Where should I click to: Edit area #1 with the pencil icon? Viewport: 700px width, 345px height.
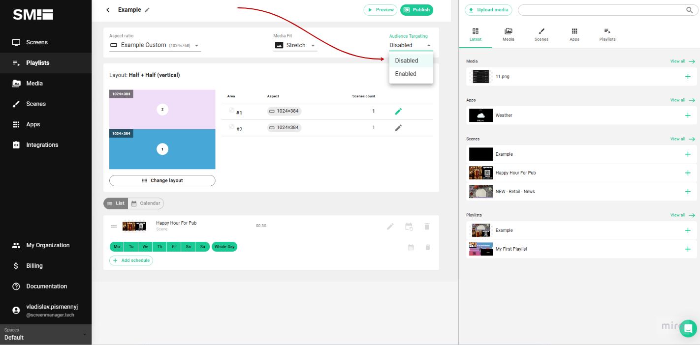(x=398, y=111)
